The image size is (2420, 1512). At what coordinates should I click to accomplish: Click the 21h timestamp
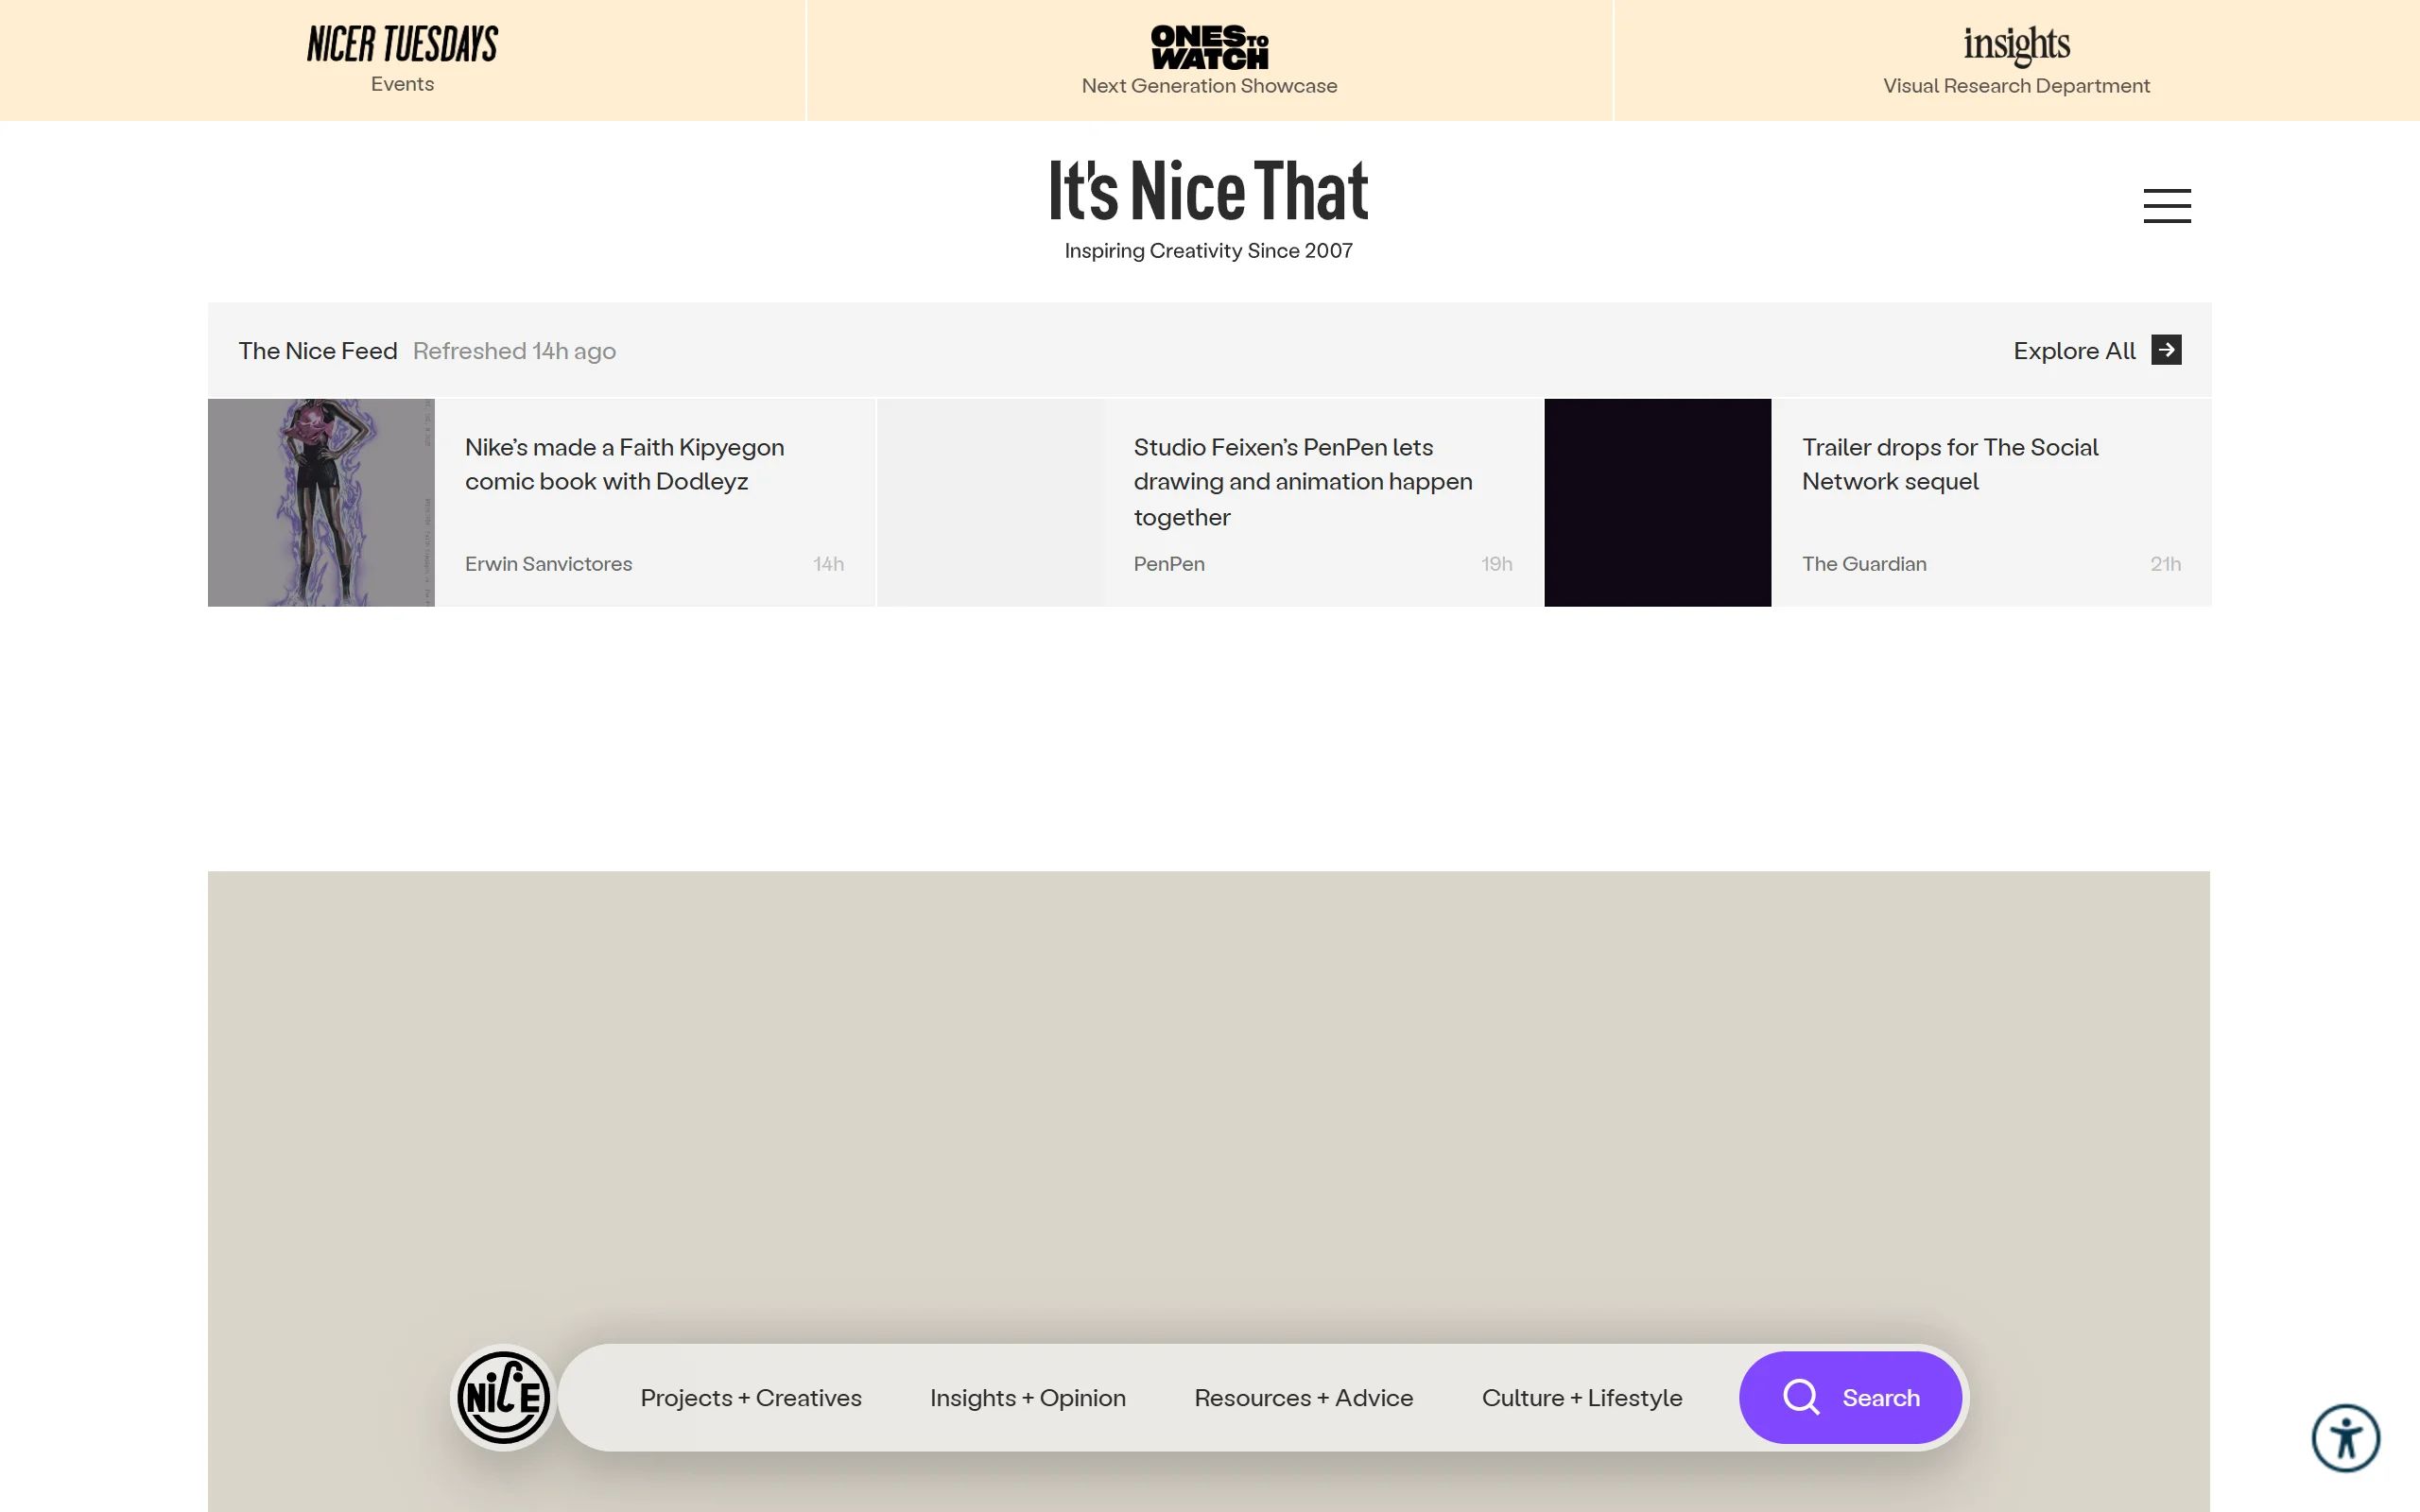[2165, 564]
